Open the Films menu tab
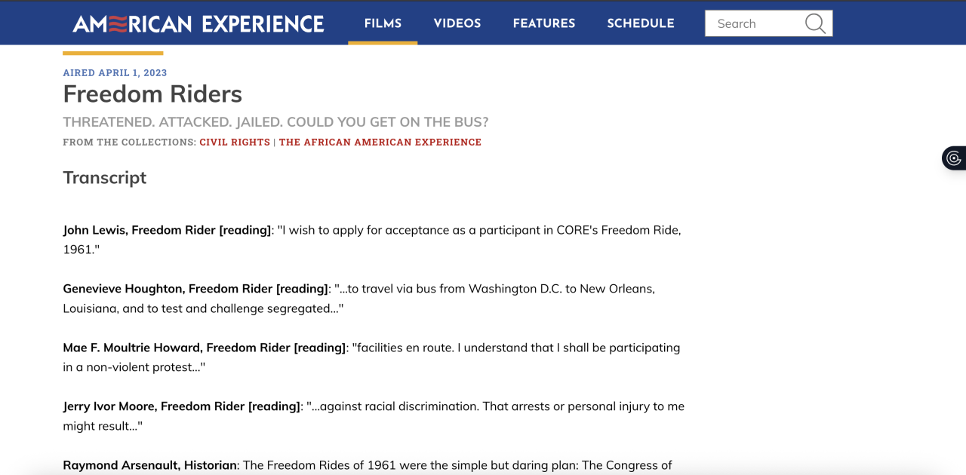Image resolution: width=966 pixels, height=475 pixels. pos(383,23)
